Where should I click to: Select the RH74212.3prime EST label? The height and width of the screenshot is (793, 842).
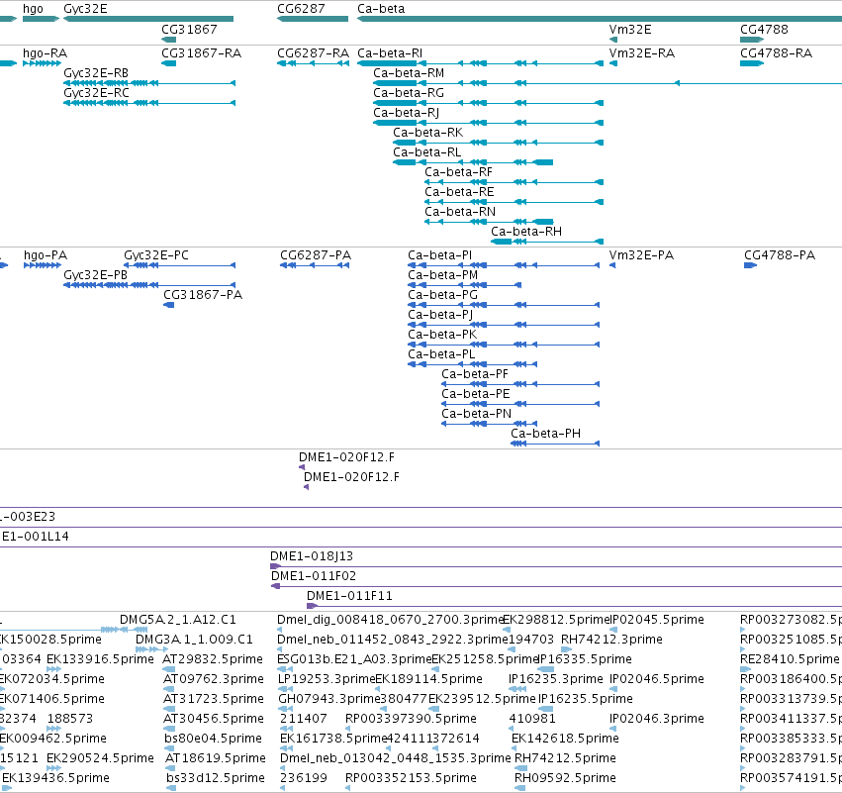(x=611, y=640)
